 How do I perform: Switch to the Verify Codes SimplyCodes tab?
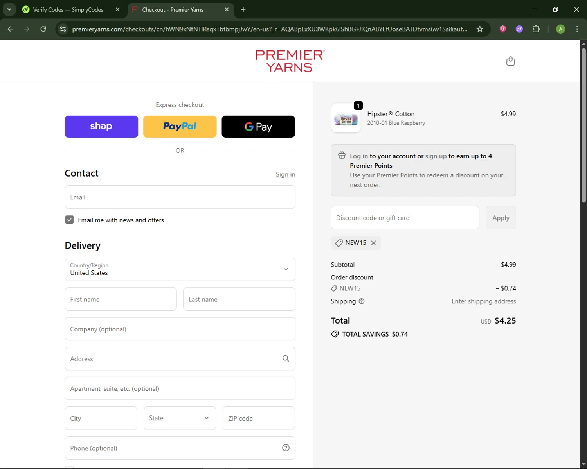(x=68, y=9)
